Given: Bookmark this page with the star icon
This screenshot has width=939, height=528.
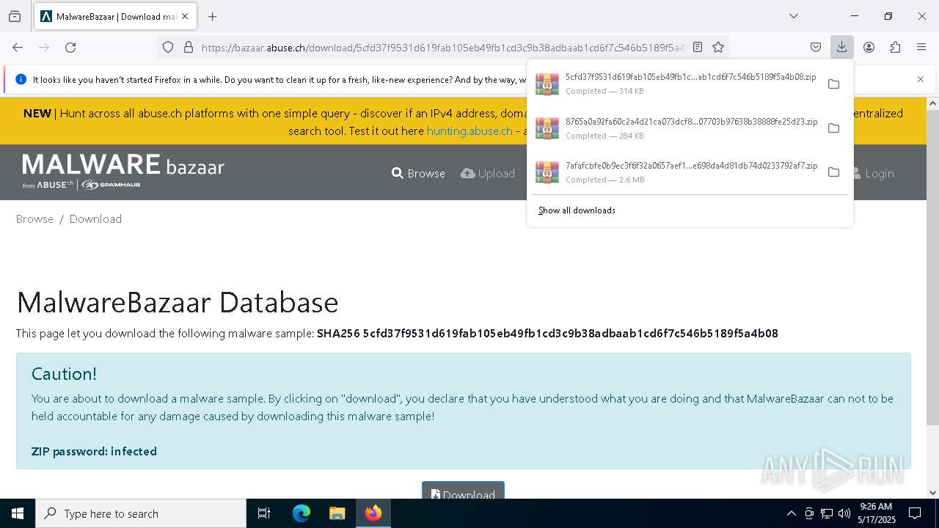Looking at the screenshot, I should coord(718,47).
